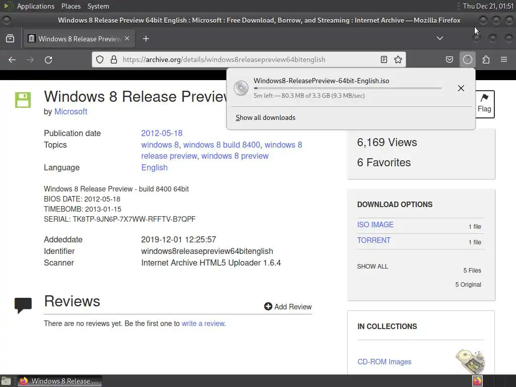
Task: Open a new tab with plus button
Action: click(x=146, y=39)
